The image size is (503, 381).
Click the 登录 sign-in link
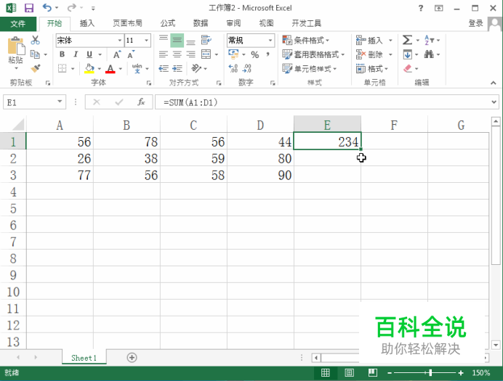tap(475, 23)
